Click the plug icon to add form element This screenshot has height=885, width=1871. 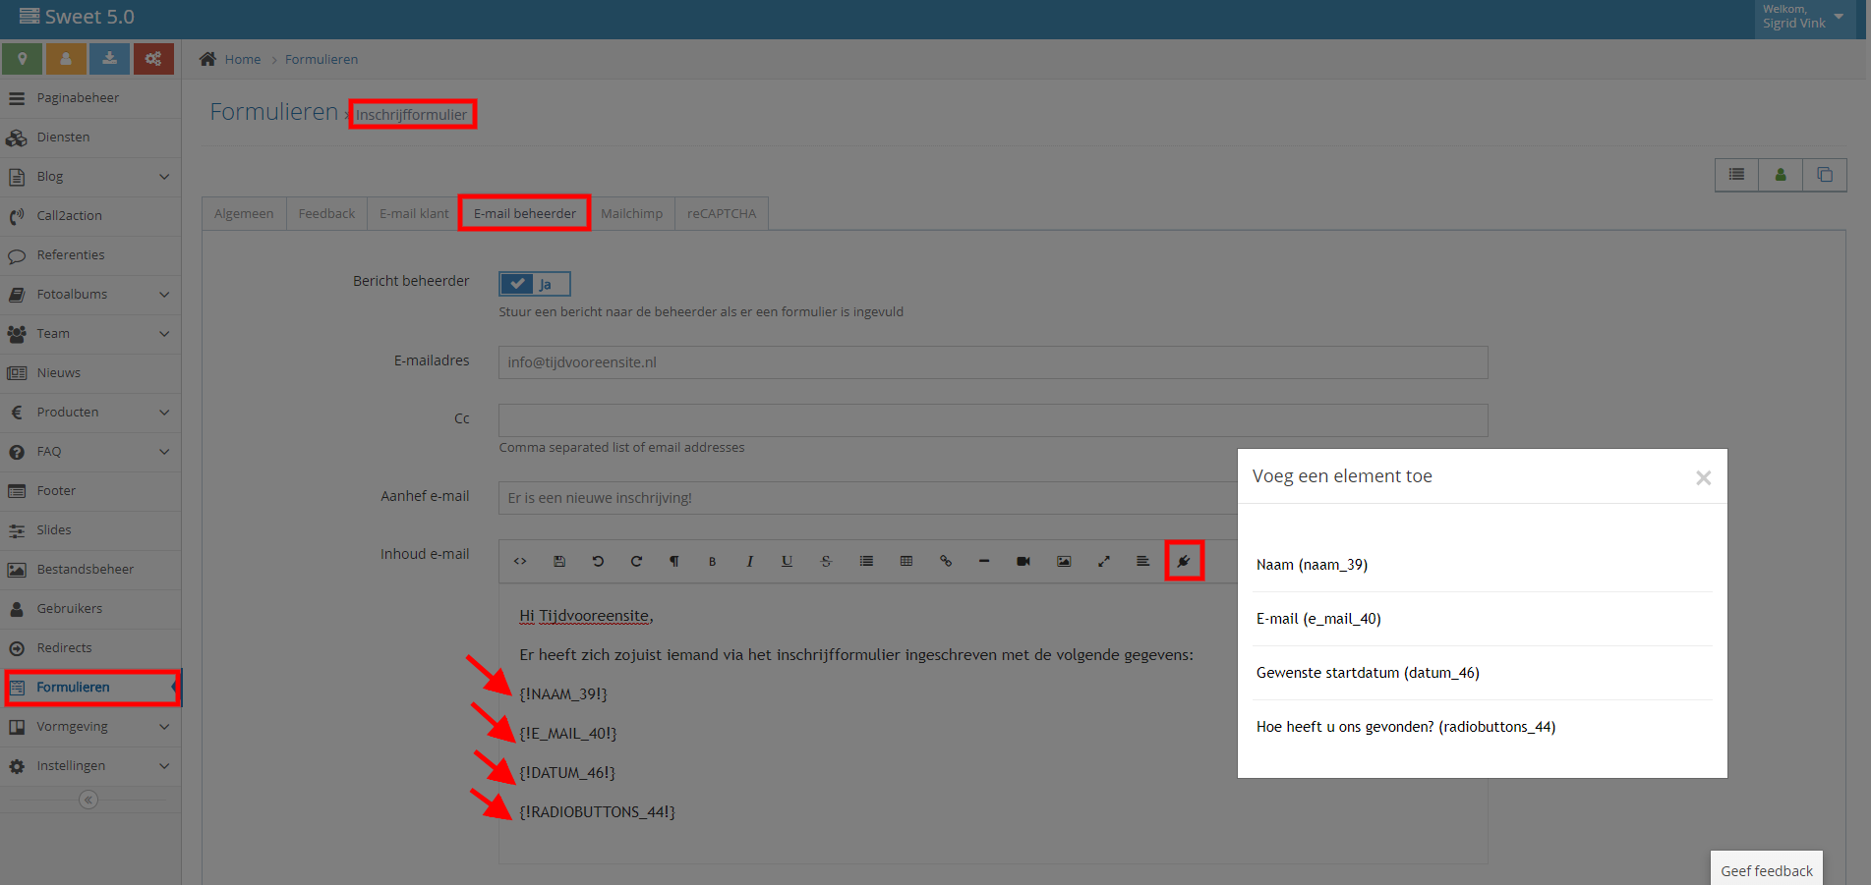[x=1184, y=561]
